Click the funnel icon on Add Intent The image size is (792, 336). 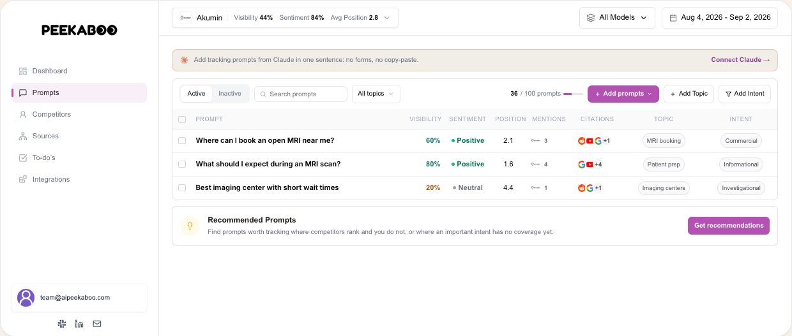(727, 94)
